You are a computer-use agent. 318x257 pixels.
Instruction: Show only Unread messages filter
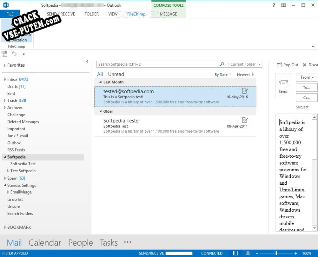(x=116, y=74)
